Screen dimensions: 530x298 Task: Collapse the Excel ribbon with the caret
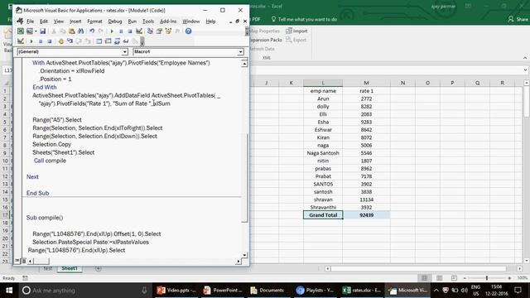tap(525, 58)
